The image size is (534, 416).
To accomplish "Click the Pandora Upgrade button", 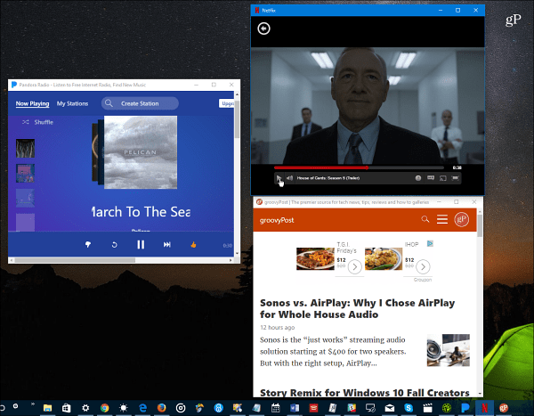I will coord(226,103).
